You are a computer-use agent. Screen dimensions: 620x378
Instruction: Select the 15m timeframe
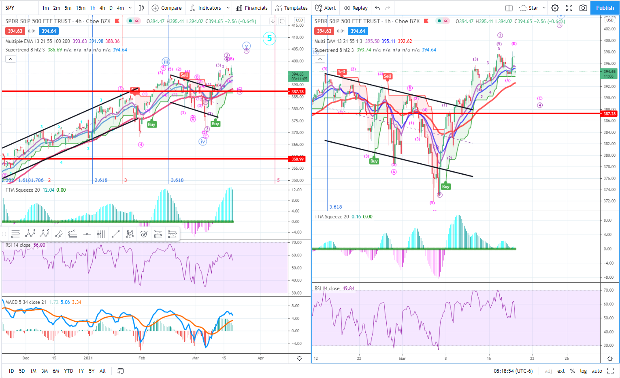point(81,8)
